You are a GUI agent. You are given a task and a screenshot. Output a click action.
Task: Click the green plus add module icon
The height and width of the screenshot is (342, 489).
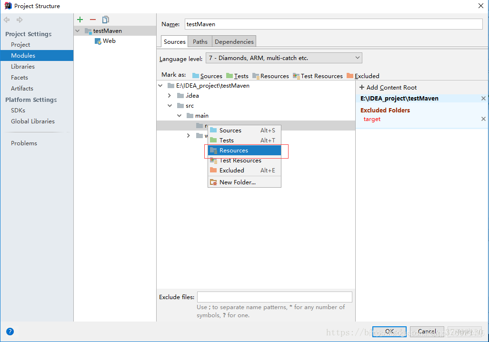(80, 20)
